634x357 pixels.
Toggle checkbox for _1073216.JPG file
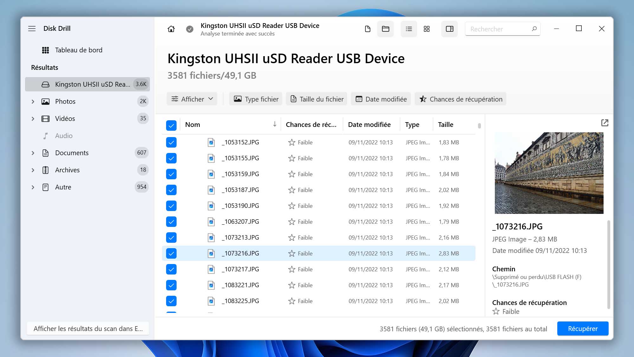(171, 253)
